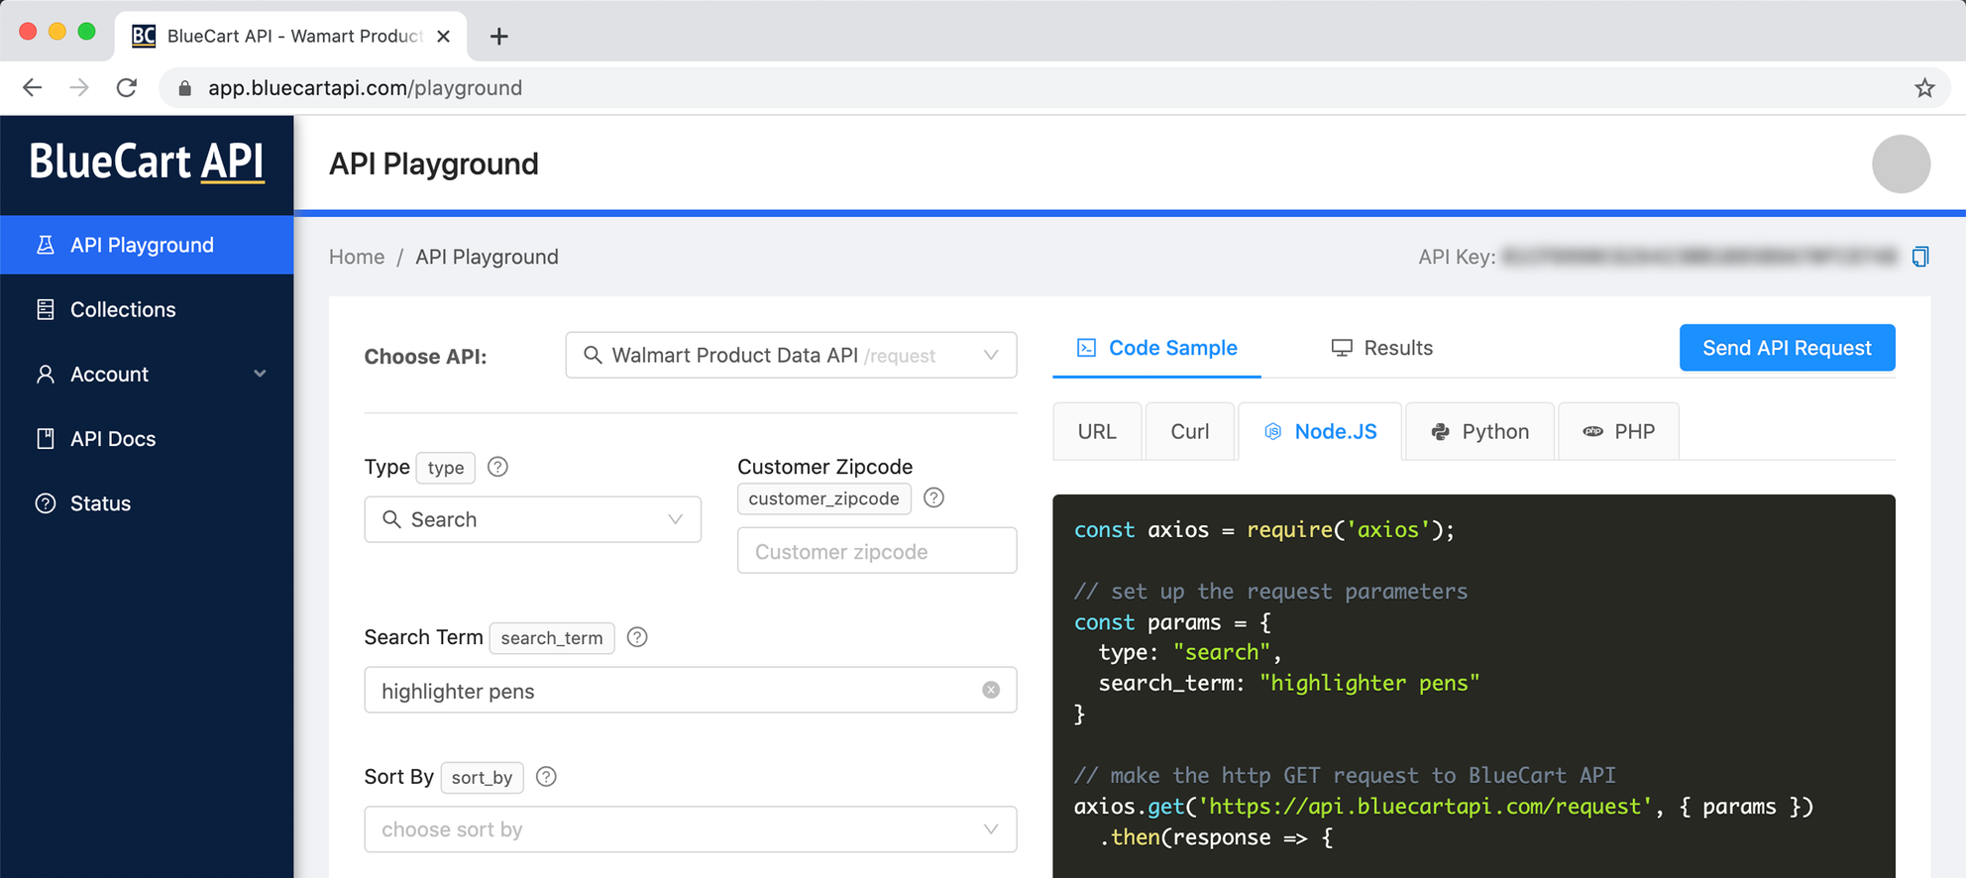Select the Python code sample tab
The width and height of the screenshot is (1966, 878).
point(1480,432)
